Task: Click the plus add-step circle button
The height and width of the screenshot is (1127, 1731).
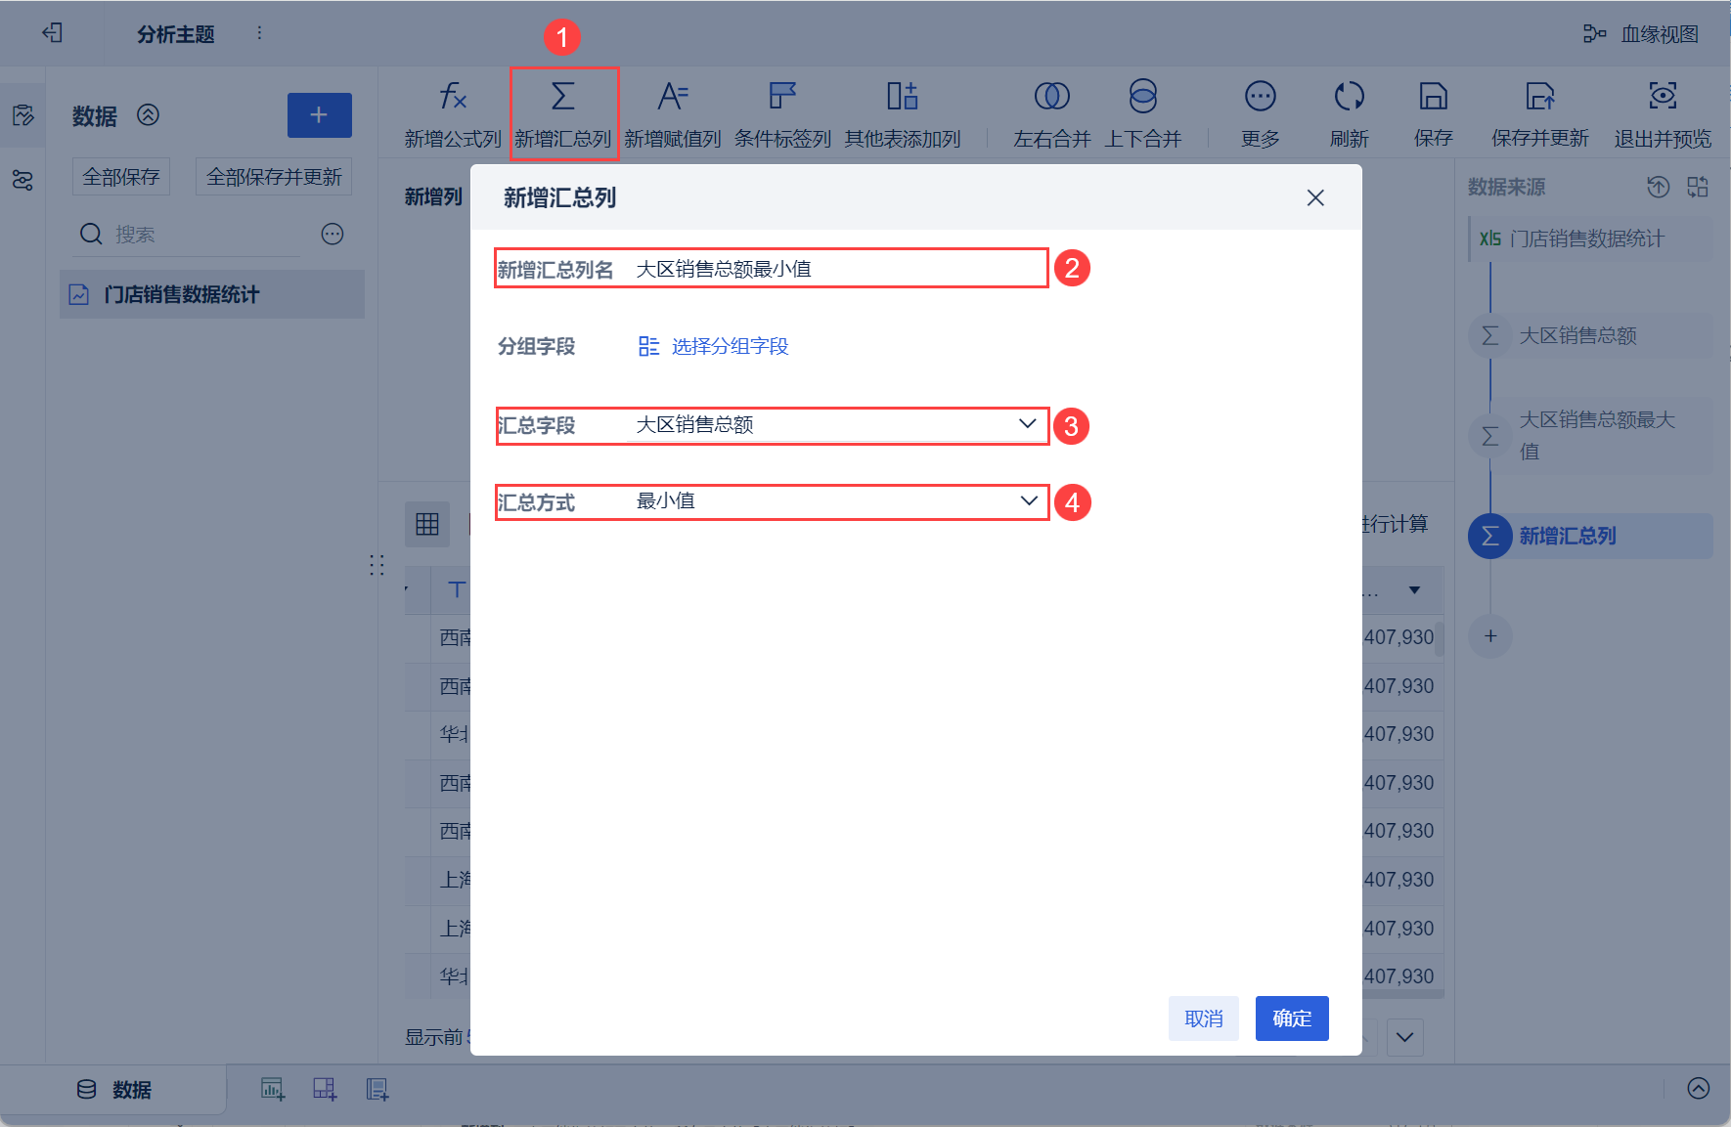Action: coord(1490,636)
